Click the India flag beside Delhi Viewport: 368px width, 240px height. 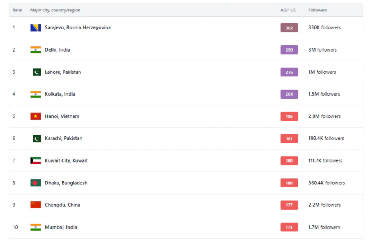point(36,50)
